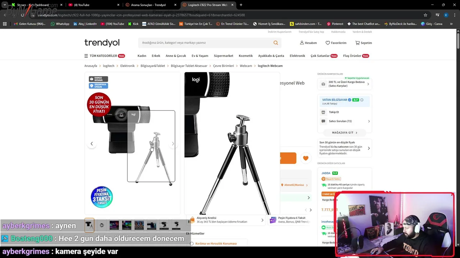
Task: Go to Anasayfa breadcrumb
Action: [91, 66]
